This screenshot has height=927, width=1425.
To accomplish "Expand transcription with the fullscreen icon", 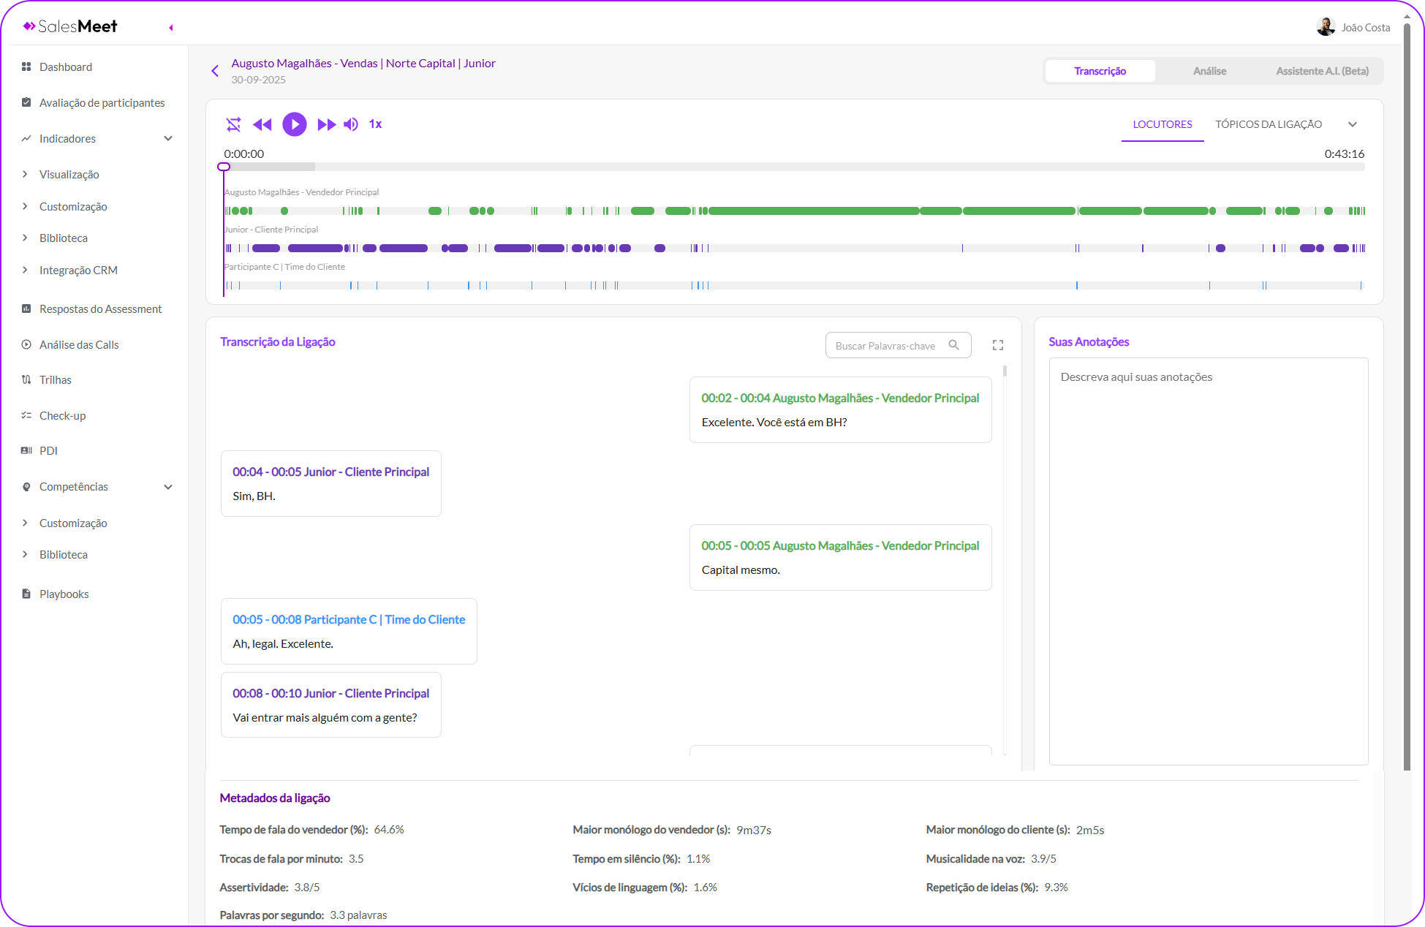I will (997, 345).
